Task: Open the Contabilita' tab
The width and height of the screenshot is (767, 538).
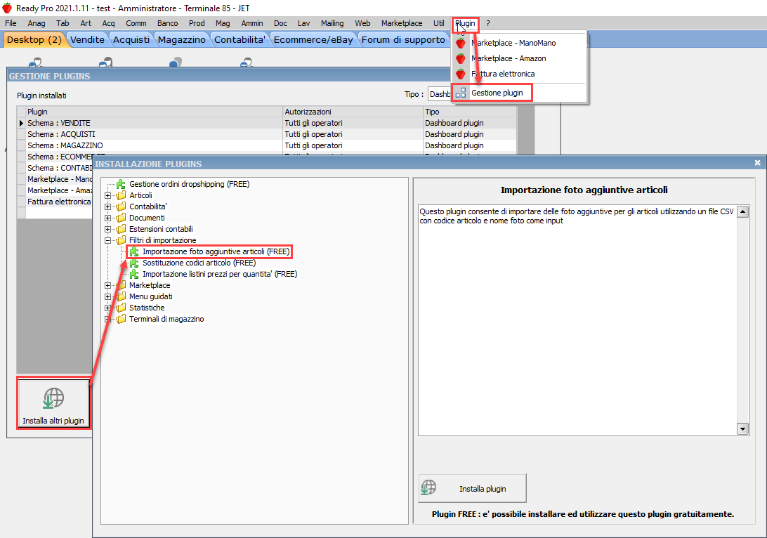Action: tap(240, 39)
